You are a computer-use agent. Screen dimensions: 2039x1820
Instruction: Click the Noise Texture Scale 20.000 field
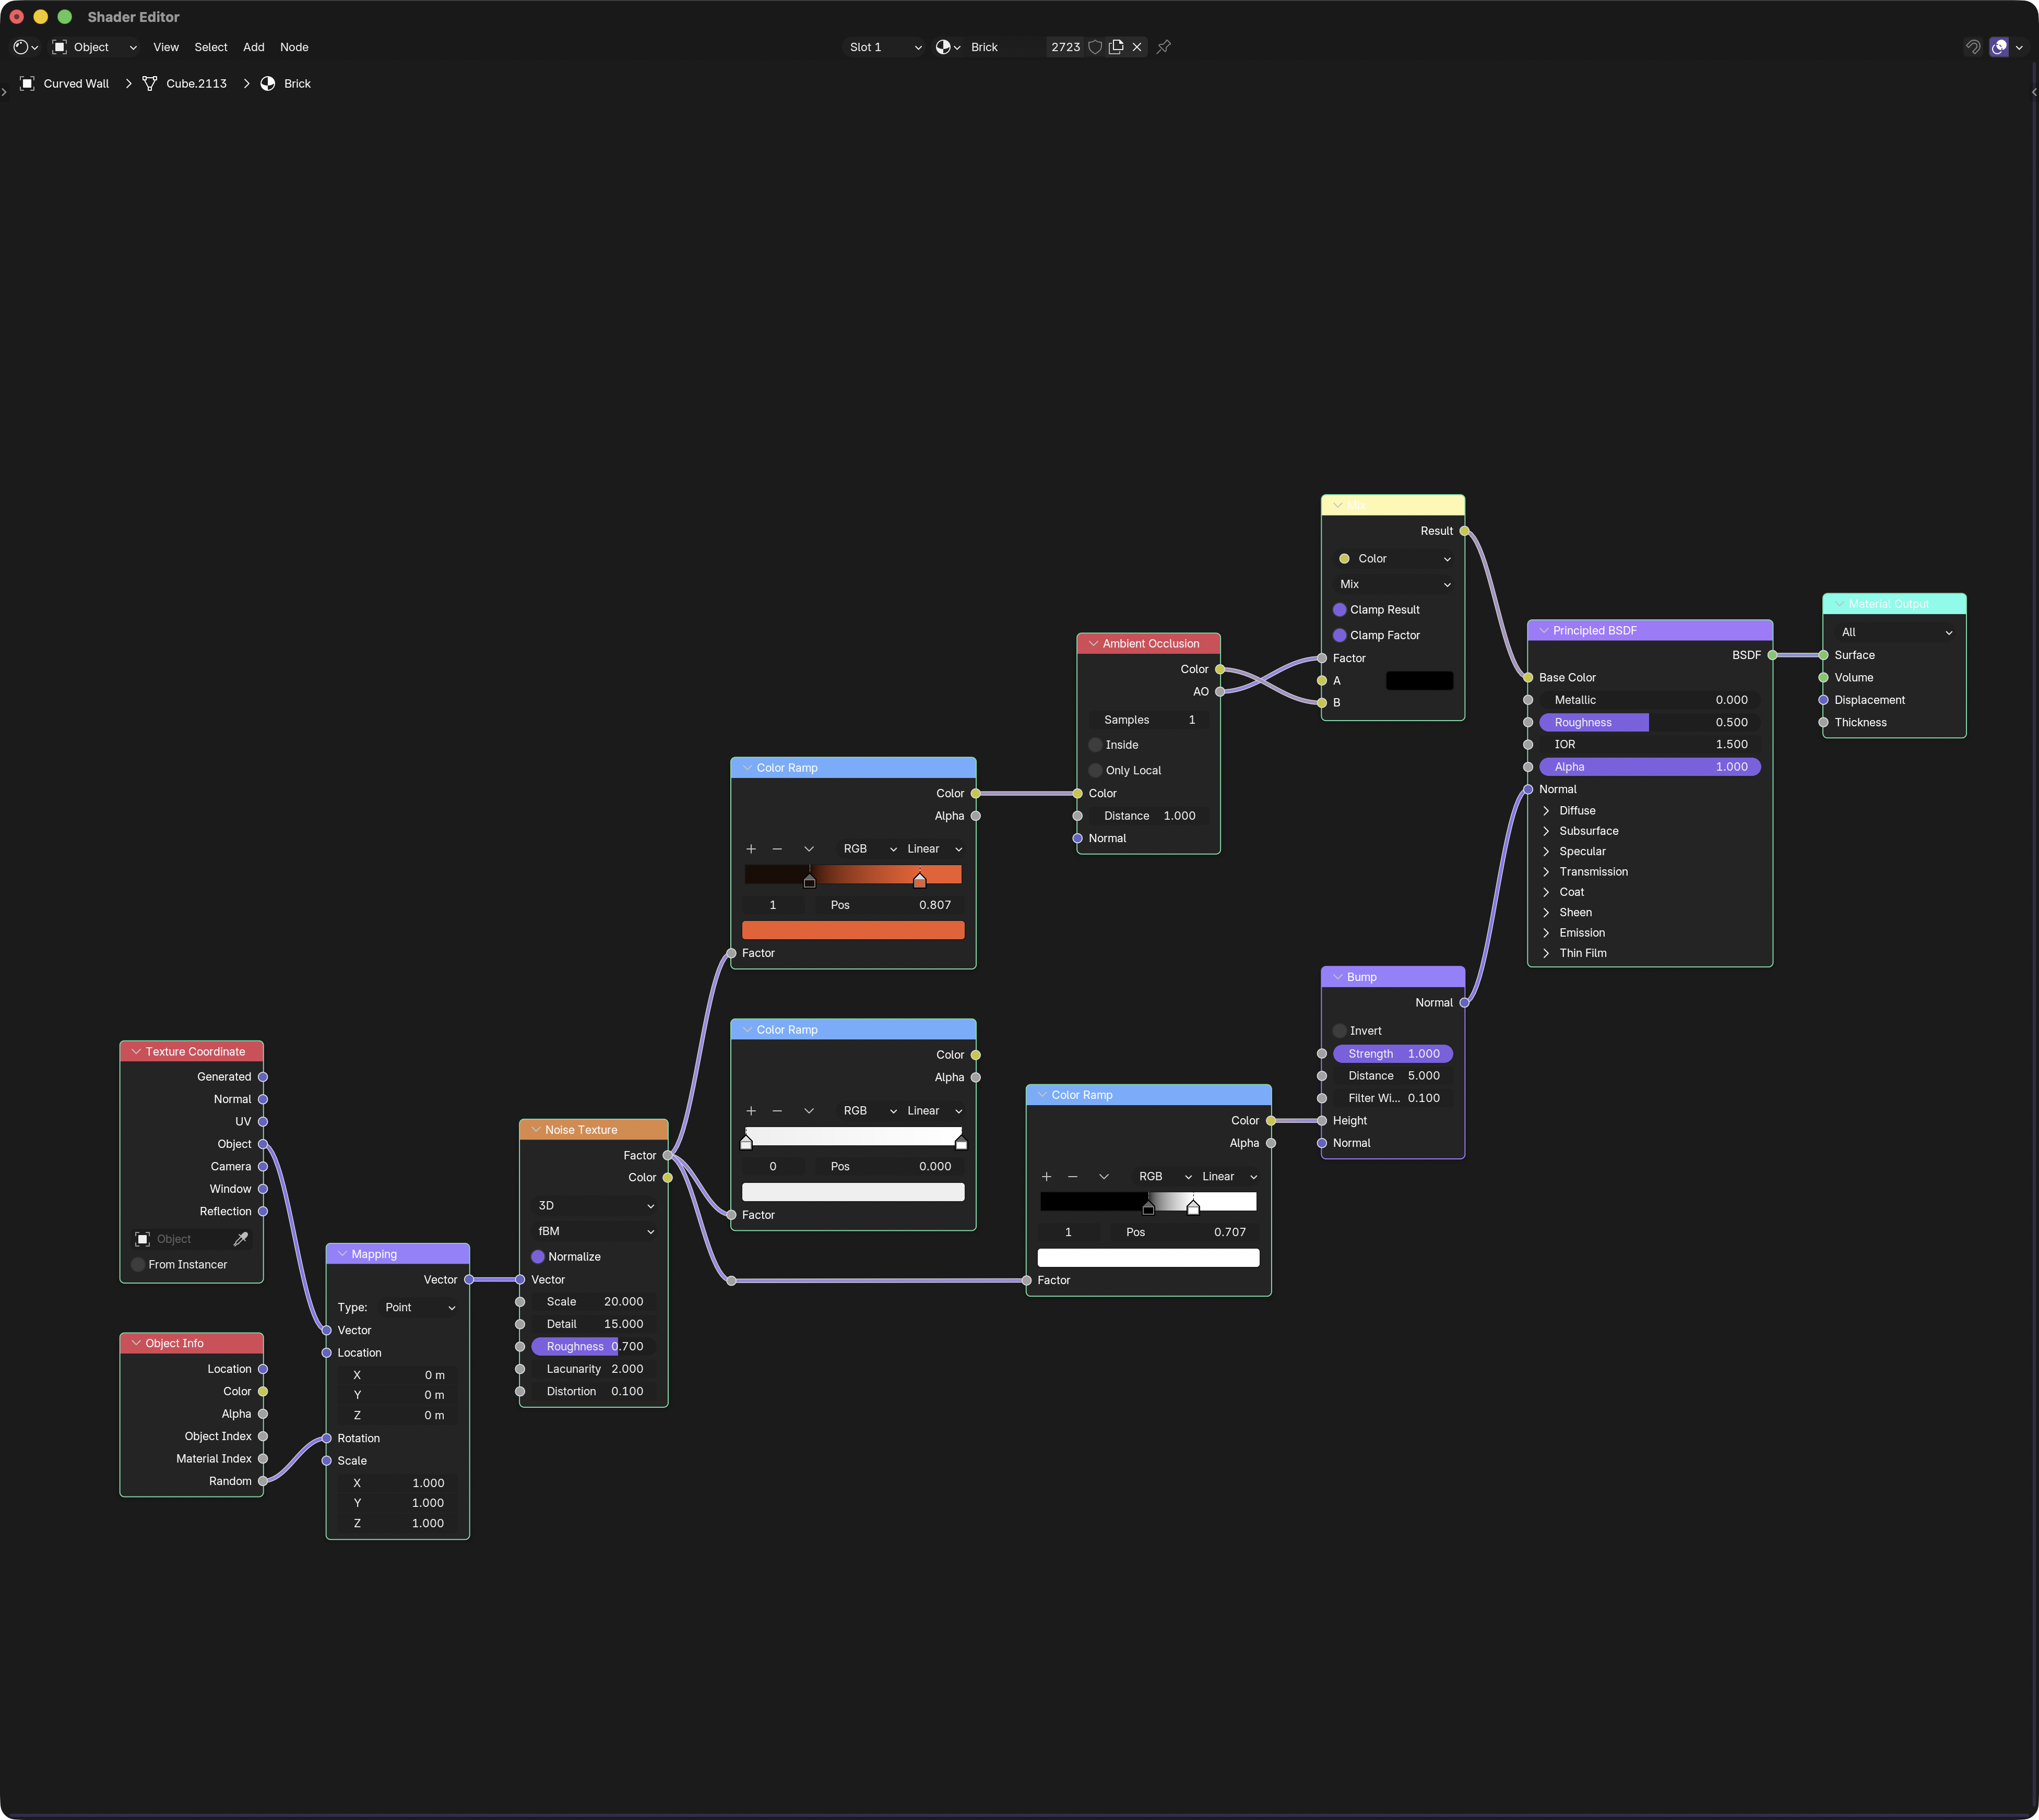click(x=594, y=1302)
